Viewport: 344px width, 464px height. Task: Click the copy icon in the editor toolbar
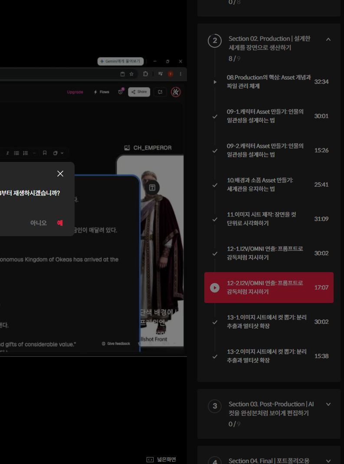55,153
